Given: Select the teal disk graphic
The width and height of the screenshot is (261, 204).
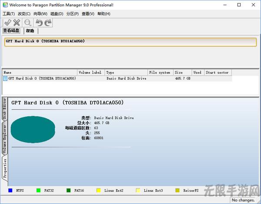Looking at the screenshot, I should click(33, 129).
